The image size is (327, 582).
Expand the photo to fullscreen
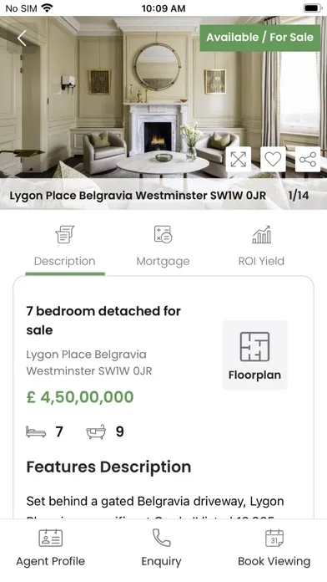[238, 159]
